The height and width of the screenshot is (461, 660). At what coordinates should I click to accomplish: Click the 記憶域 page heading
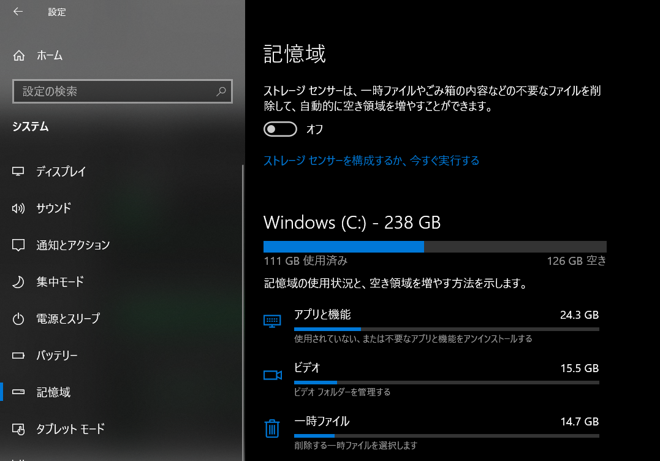click(x=295, y=54)
